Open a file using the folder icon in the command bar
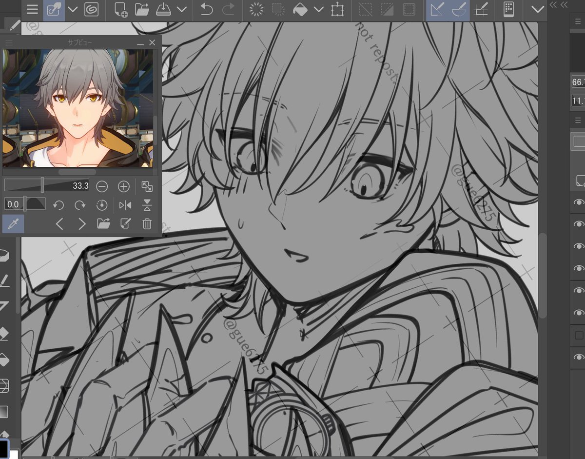The height and width of the screenshot is (459, 585). click(x=142, y=10)
